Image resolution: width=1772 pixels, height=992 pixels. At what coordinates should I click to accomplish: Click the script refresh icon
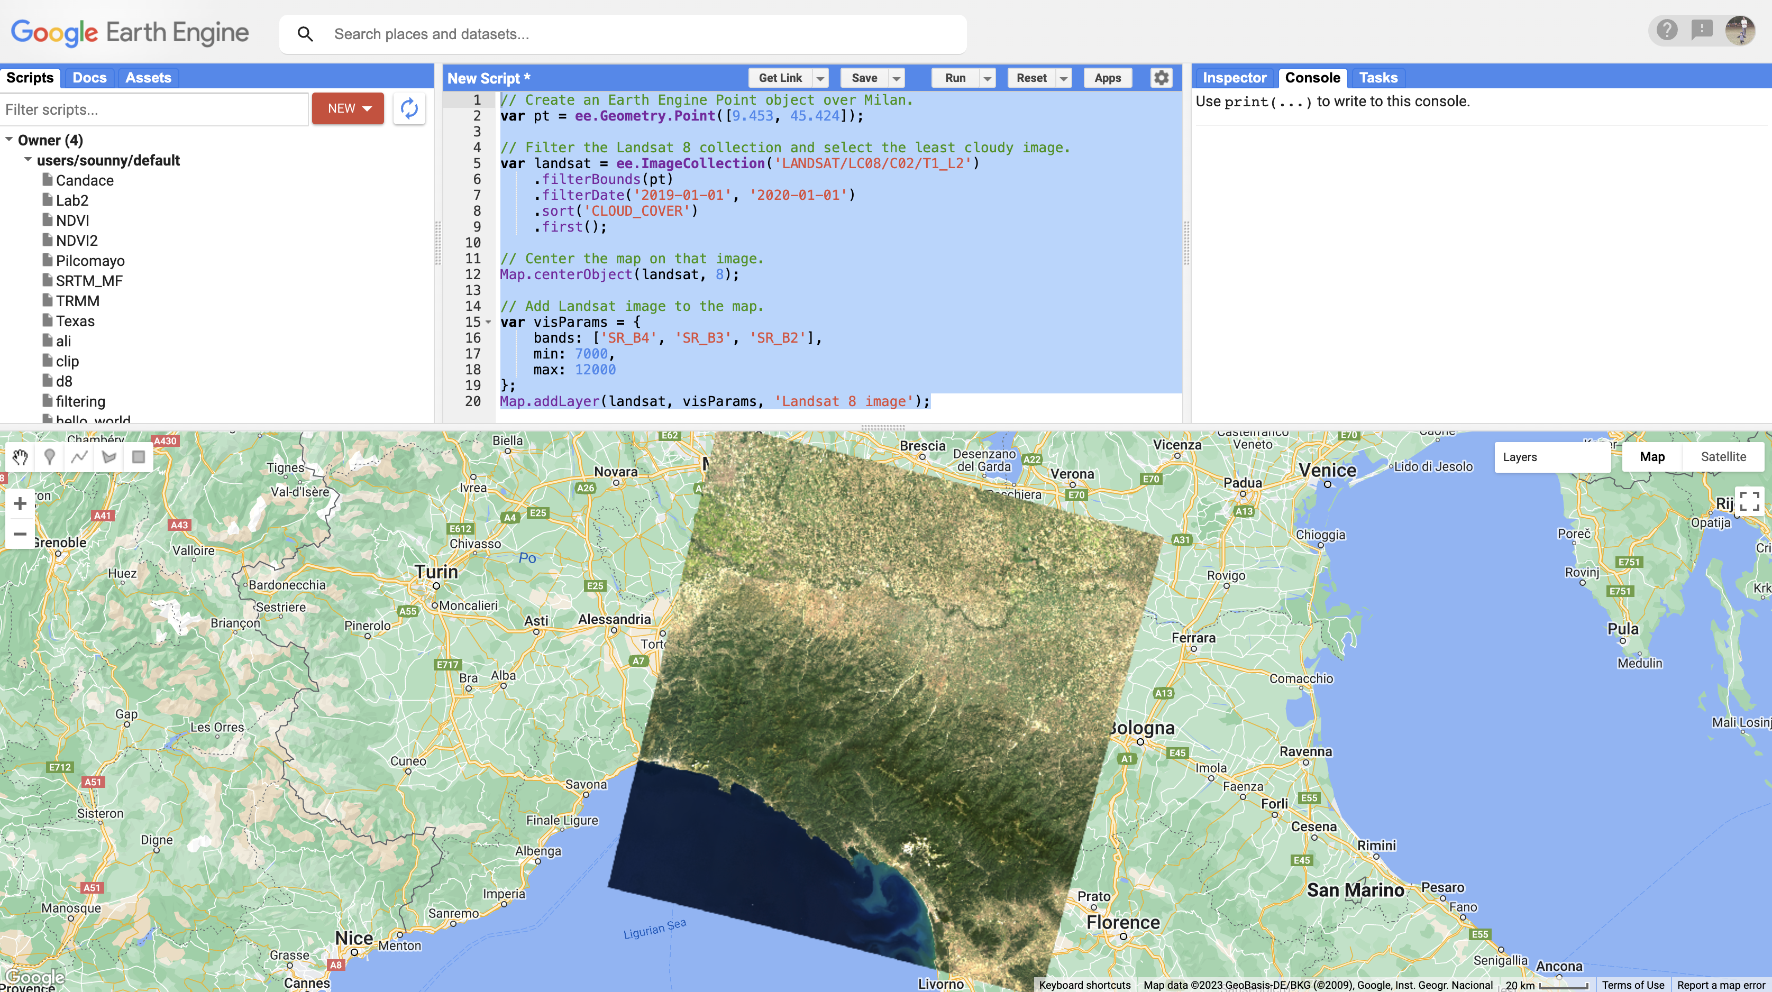409,108
